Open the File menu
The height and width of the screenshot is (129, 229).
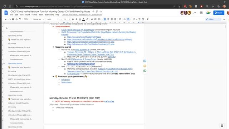point(12,15)
